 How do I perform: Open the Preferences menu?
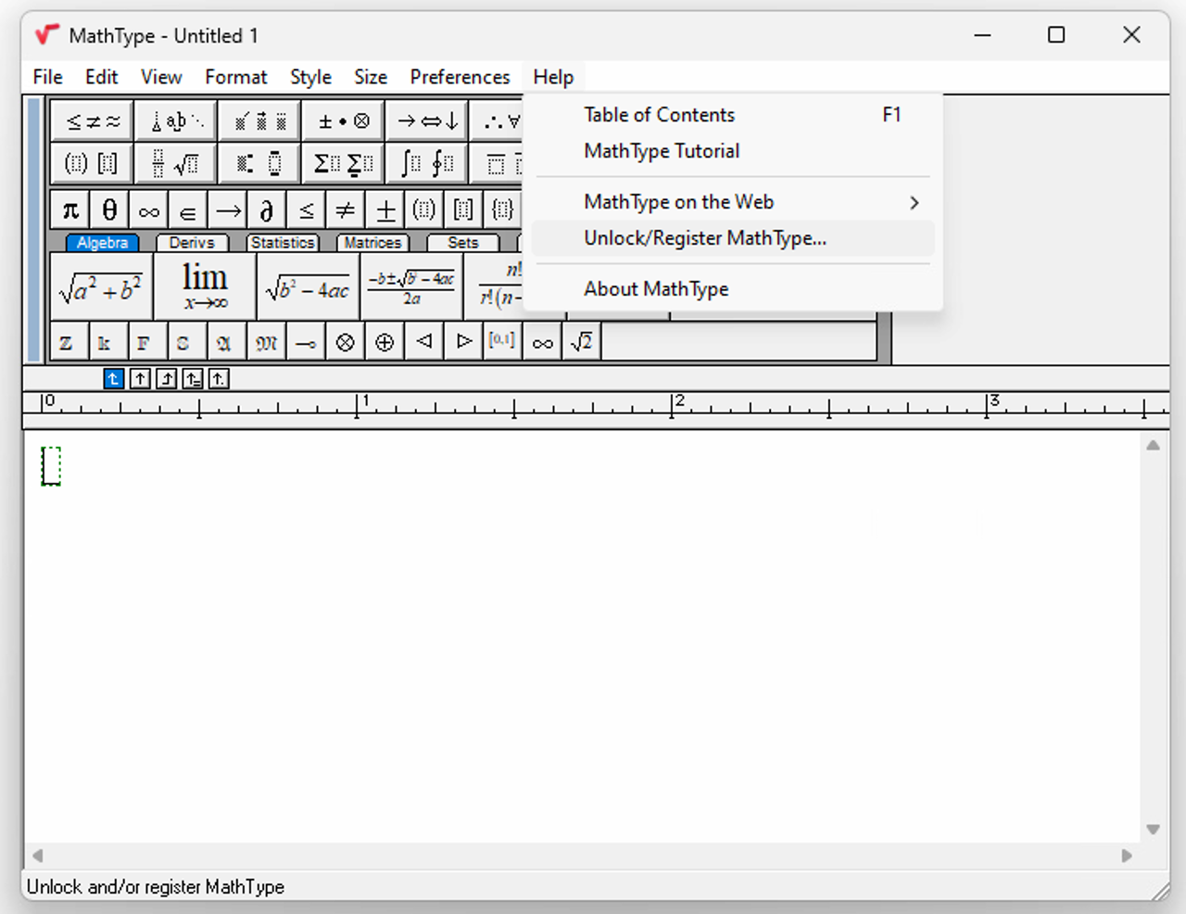(x=461, y=77)
